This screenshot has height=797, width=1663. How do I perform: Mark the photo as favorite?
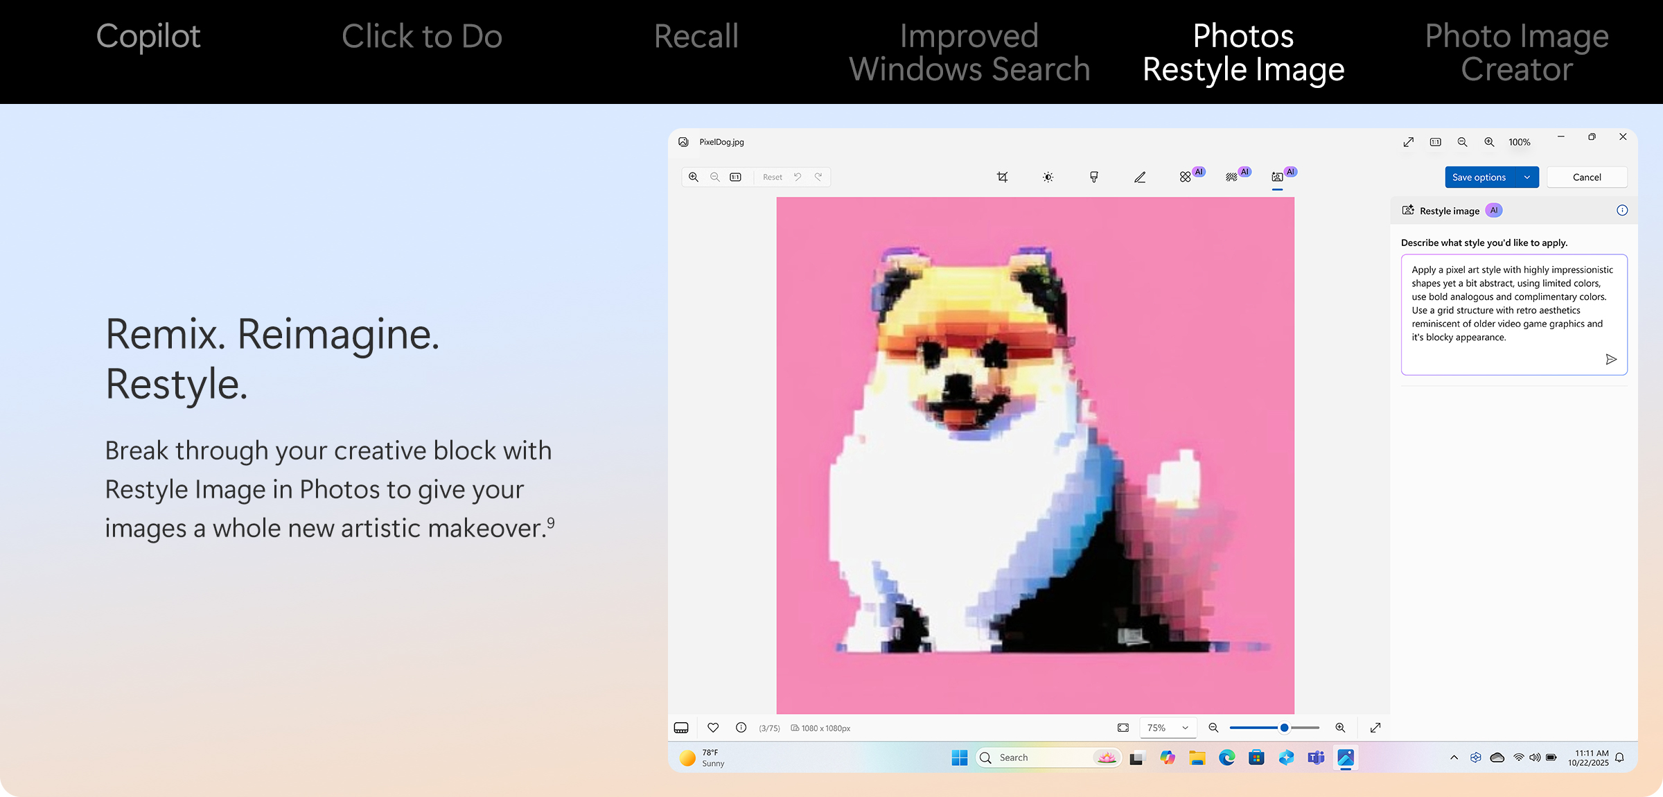(x=713, y=728)
